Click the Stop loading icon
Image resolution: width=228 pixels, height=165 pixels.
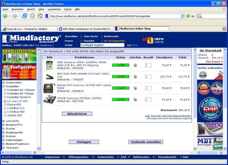pyautogui.click(x=32, y=16)
